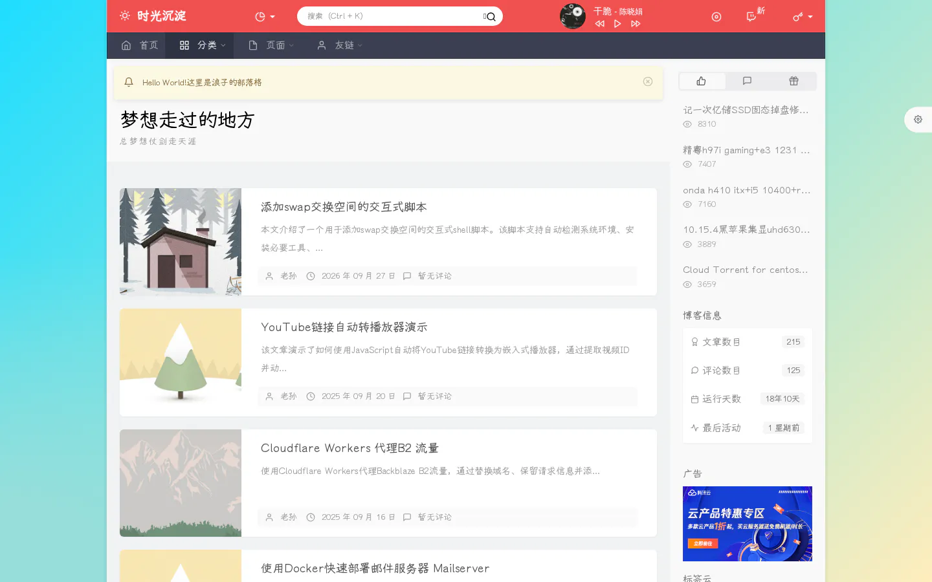Click the music album cover thumbnail

pos(573,16)
